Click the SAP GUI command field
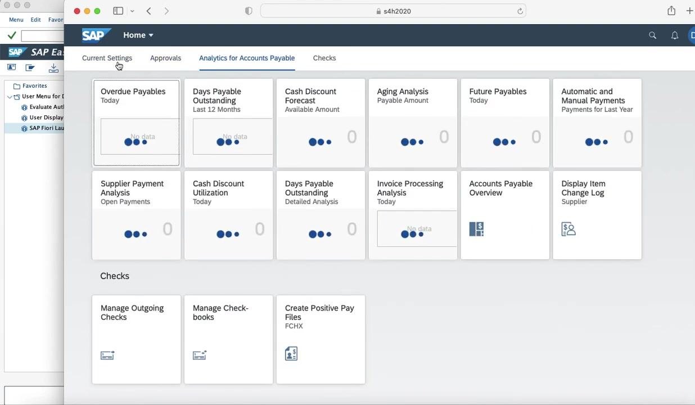Image resolution: width=695 pixels, height=405 pixels. click(43, 36)
